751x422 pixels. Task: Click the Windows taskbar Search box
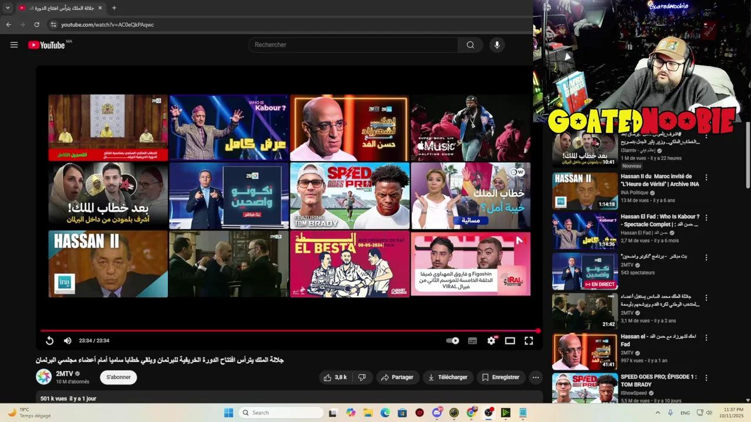coord(282,413)
